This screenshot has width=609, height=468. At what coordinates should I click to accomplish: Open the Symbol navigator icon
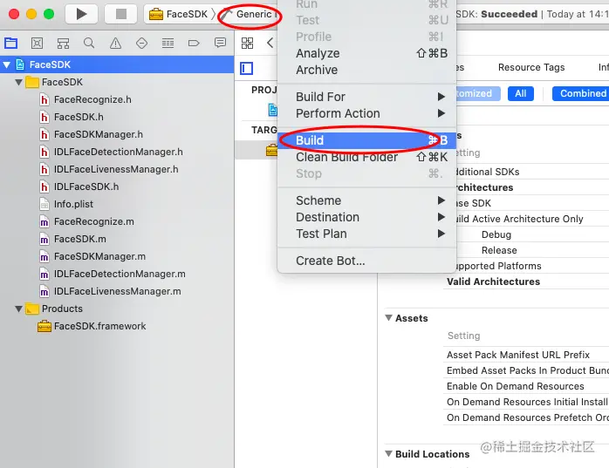click(x=63, y=43)
